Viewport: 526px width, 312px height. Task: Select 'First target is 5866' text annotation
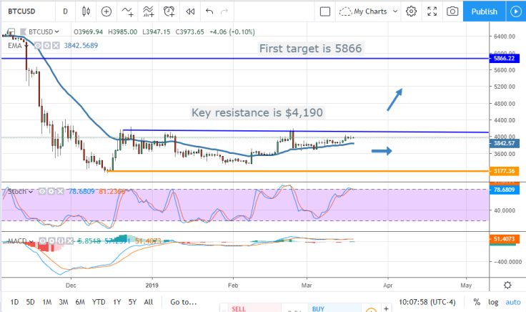tap(311, 49)
